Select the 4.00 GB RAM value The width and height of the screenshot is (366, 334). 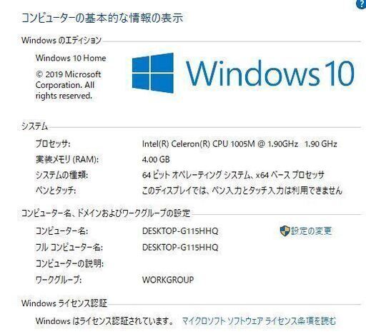[156, 159]
